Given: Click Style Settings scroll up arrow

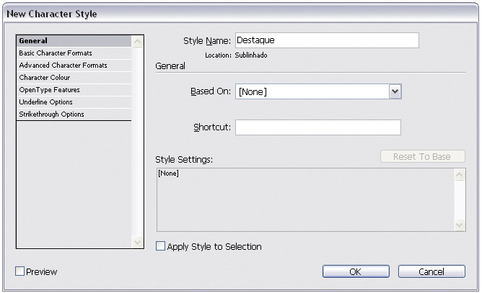Looking at the screenshot, I should point(459,175).
